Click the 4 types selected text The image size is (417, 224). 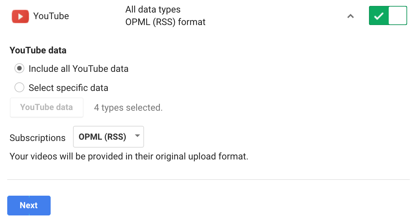coord(128,108)
